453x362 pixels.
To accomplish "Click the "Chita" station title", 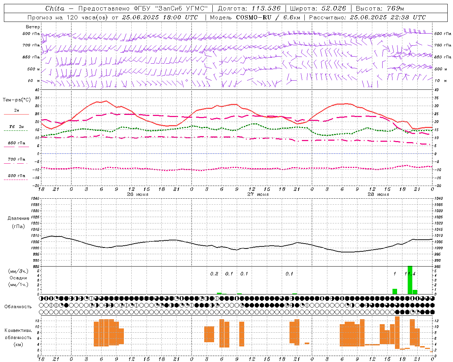I will click(55, 8).
